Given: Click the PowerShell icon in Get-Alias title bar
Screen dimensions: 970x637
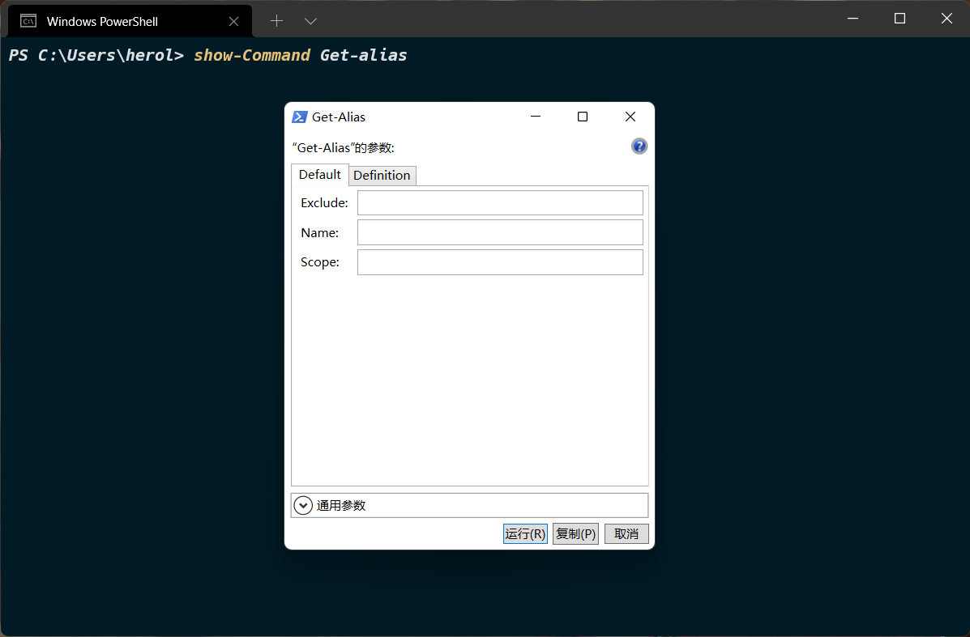Looking at the screenshot, I should [x=299, y=117].
